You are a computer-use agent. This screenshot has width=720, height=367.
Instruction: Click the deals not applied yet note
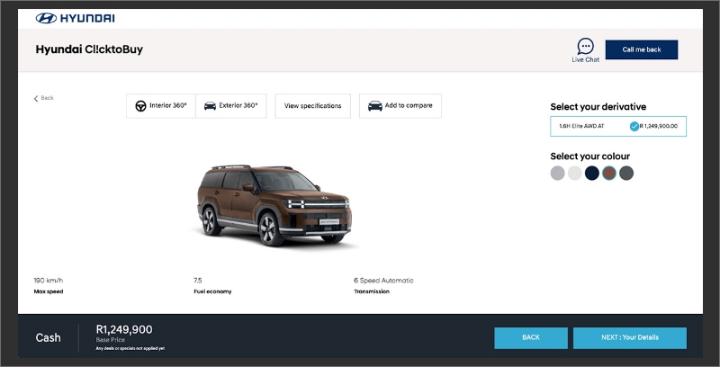pyautogui.click(x=130, y=349)
